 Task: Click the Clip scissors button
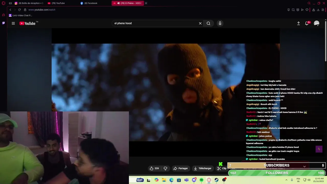point(222,168)
